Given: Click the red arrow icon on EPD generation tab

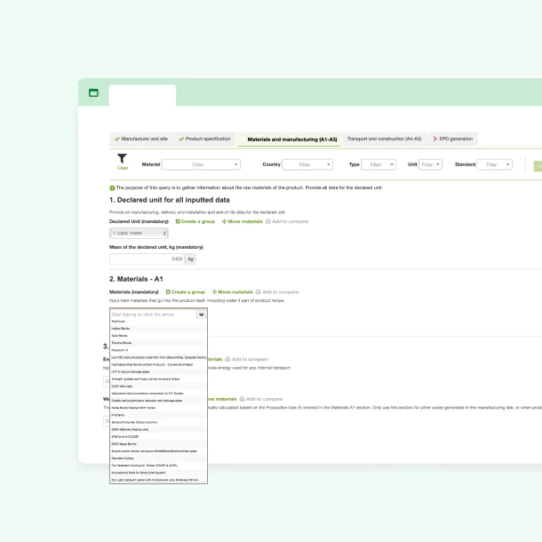Looking at the screenshot, I should click(x=434, y=139).
